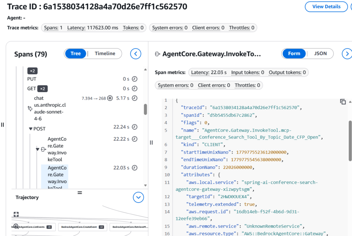Select the highlighted 22.03 s InvokeTool span

(55, 177)
